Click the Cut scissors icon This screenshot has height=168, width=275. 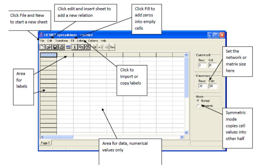[x=75, y=47]
